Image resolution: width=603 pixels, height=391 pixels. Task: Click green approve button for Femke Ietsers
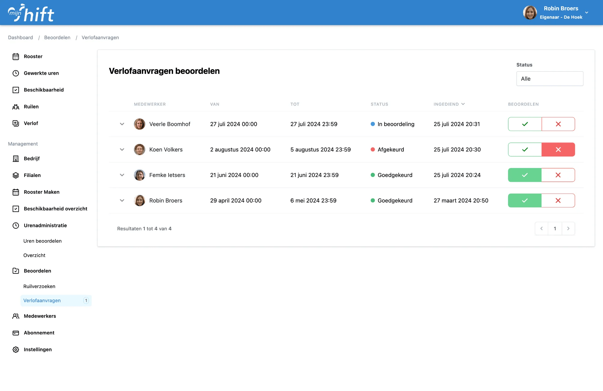coord(525,175)
